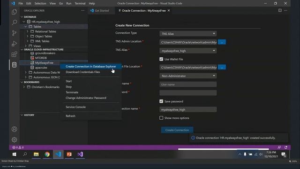Open Windows taskbar search

[25, 154]
